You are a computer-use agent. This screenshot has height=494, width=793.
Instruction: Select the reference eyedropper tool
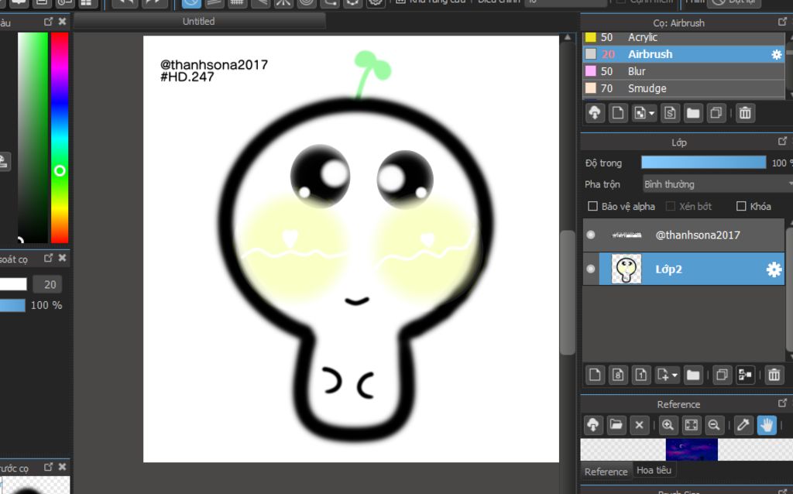[743, 425]
